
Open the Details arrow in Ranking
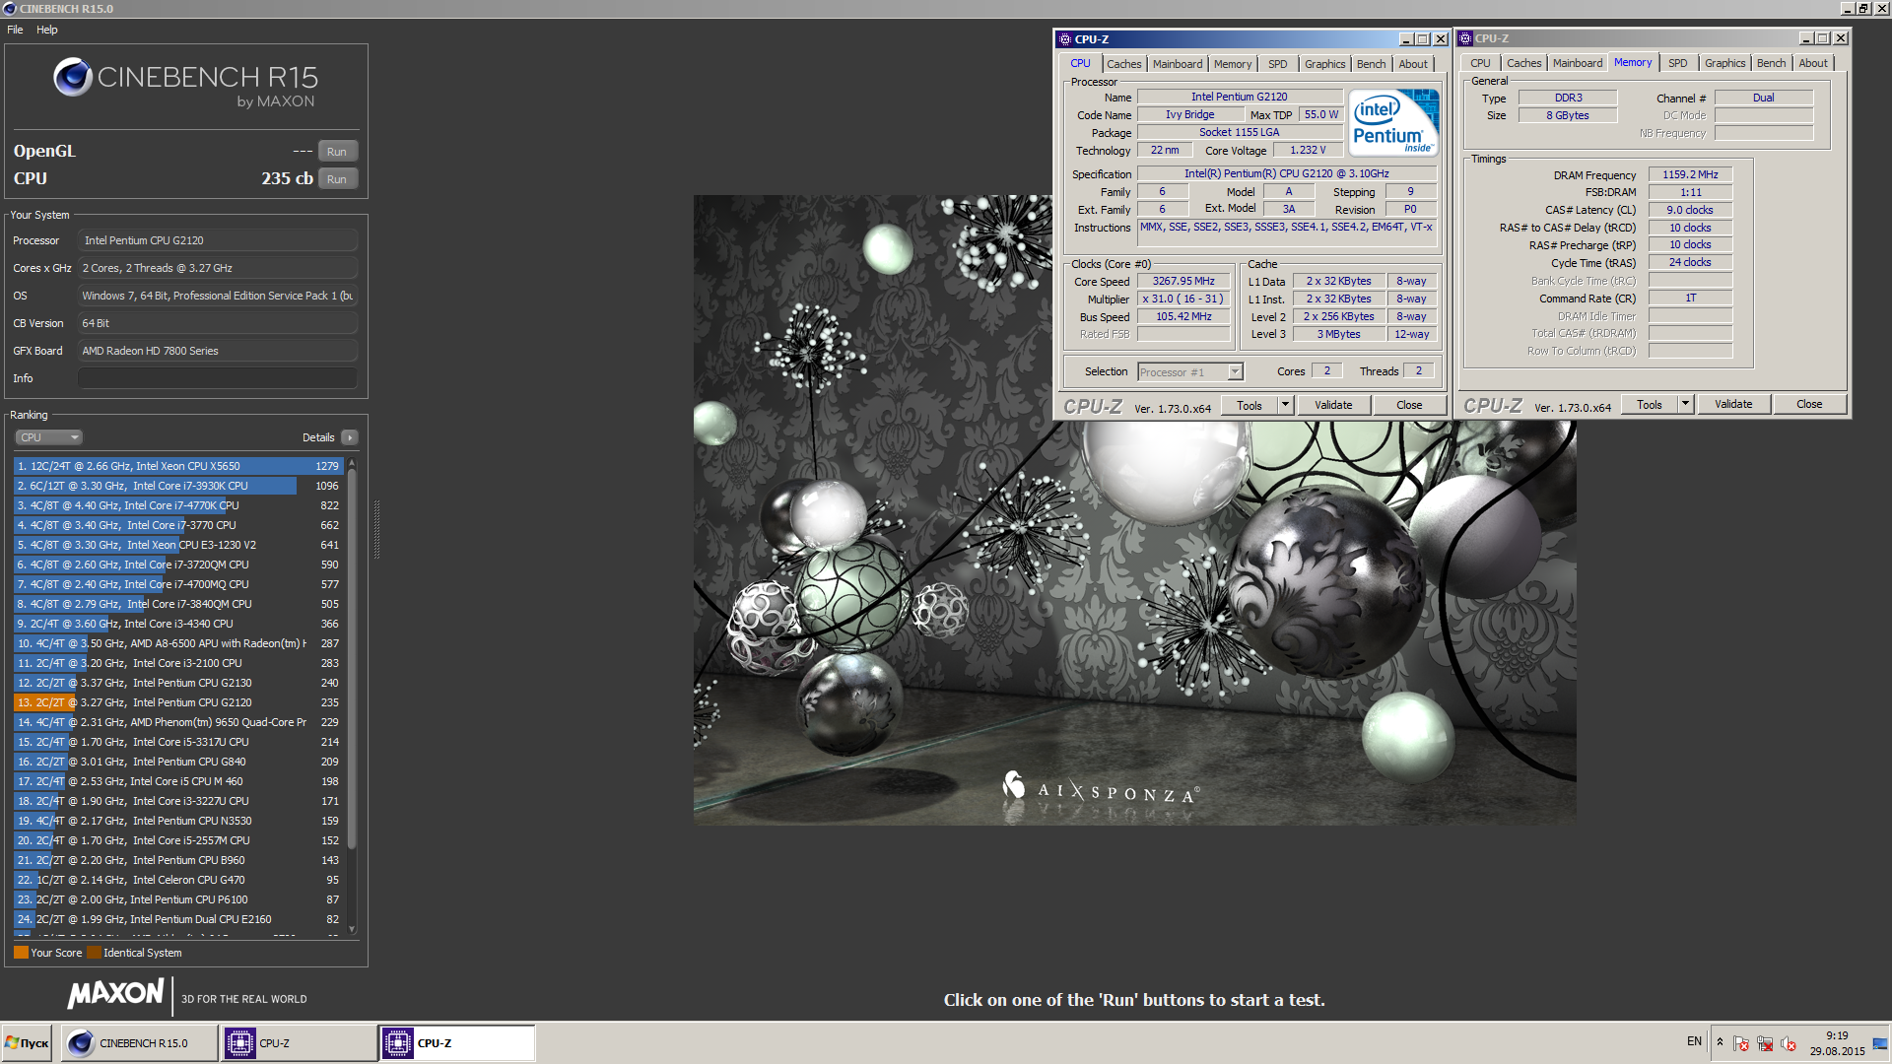coord(350,437)
